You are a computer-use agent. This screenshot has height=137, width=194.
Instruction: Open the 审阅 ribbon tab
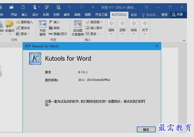[x=77, y=15]
